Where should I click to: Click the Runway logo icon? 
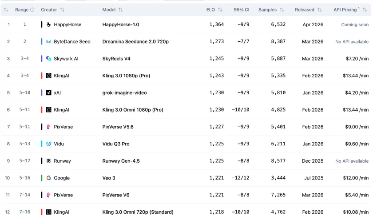[x=49, y=161]
